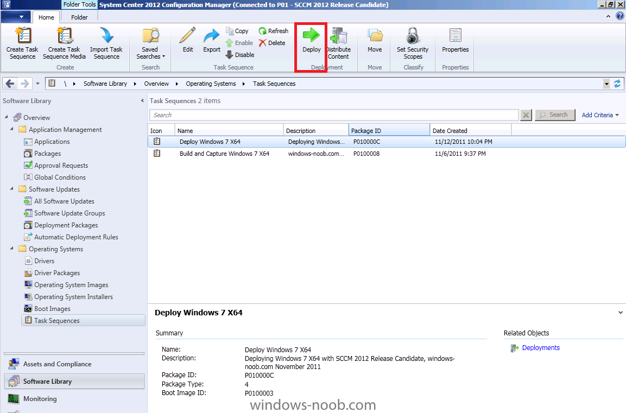Open Driver Packages node
Screen dimensions: 626x413
click(52, 273)
